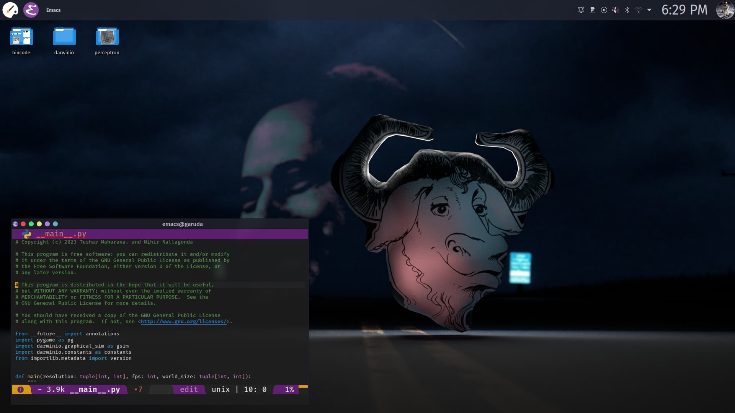Viewport: 735px width, 413px height.
Task: Click the green titlebar button of Emacs window
Action: click(x=31, y=224)
